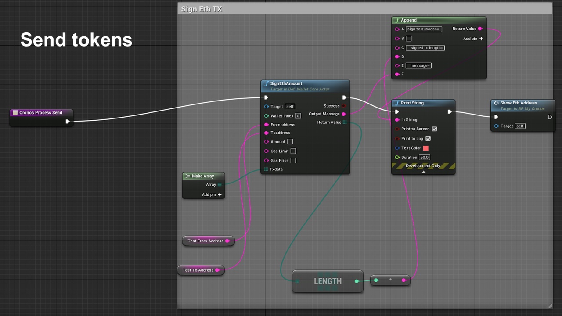Click the Toaddress input pin
The width and height of the screenshot is (562, 316).
pos(267,133)
